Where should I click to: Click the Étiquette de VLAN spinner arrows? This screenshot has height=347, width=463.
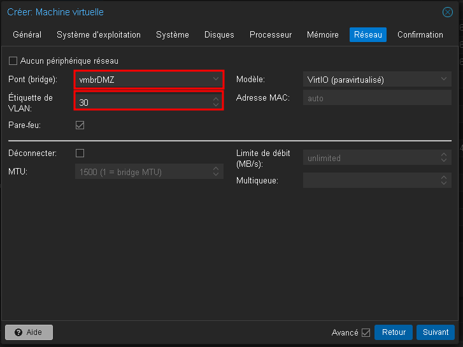point(215,102)
